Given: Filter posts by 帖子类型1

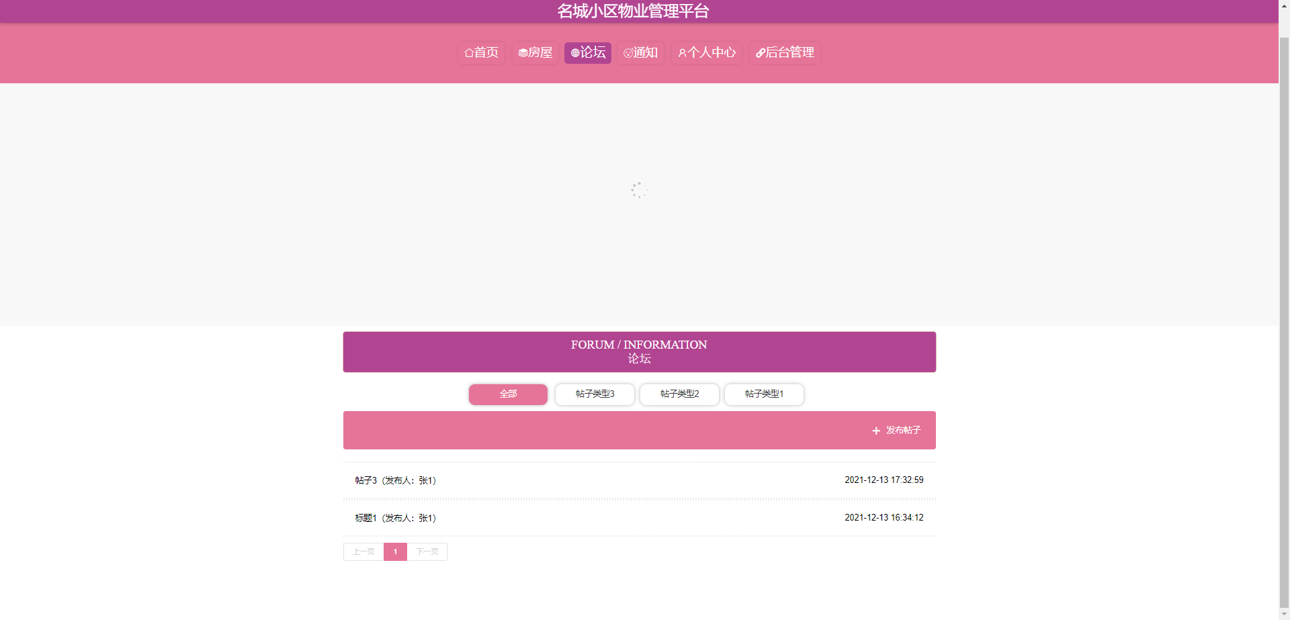Looking at the screenshot, I should click(x=764, y=394).
